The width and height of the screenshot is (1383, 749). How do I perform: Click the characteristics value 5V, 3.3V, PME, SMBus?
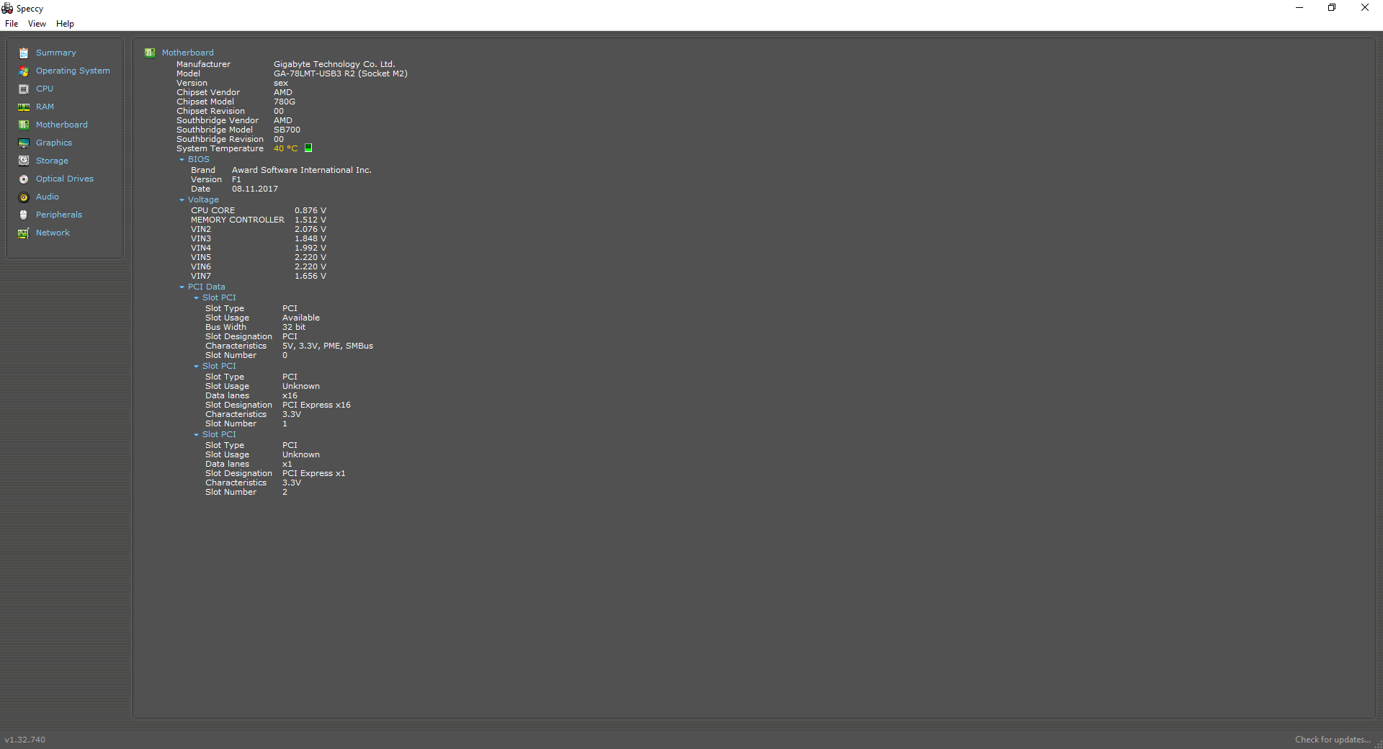[328, 346]
